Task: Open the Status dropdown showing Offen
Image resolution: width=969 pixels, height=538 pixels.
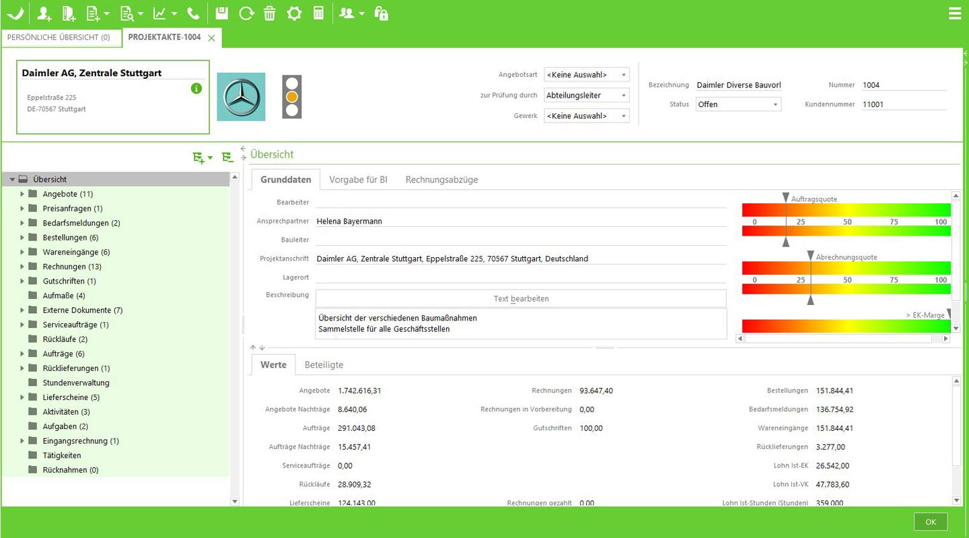Action: (738, 104)
